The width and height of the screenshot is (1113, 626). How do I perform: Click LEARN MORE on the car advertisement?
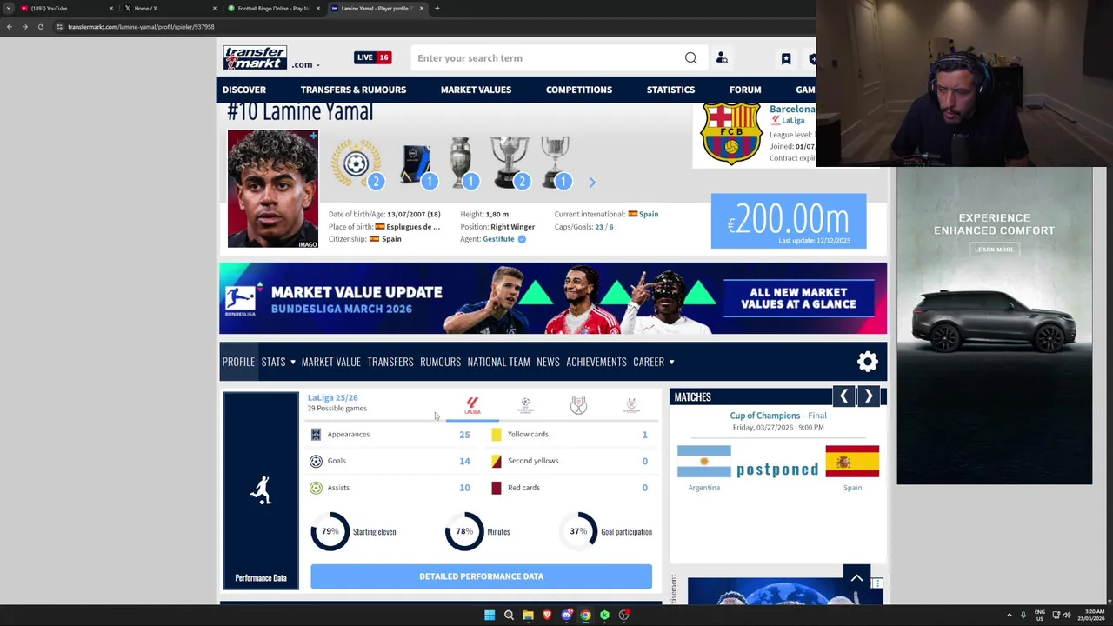[x=994, y=250]
